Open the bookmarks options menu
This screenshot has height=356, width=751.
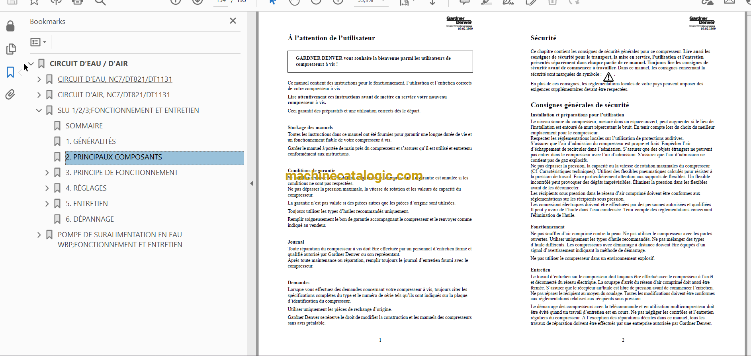[x=39, y=42]
